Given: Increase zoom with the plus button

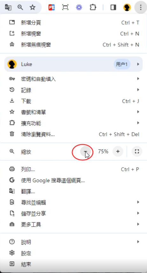Looking at the screenshot, I should click(118, 151).
